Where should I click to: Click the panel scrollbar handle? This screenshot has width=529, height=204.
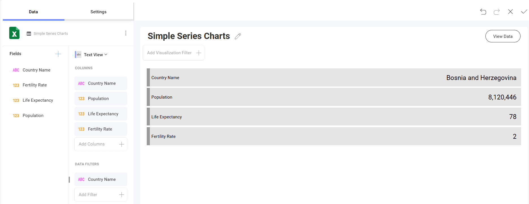[x=69, y=180]
